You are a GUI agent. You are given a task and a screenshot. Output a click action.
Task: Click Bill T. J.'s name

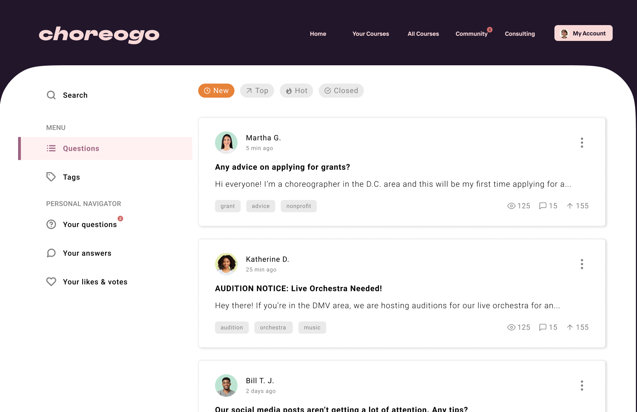[x=260, y=381]
